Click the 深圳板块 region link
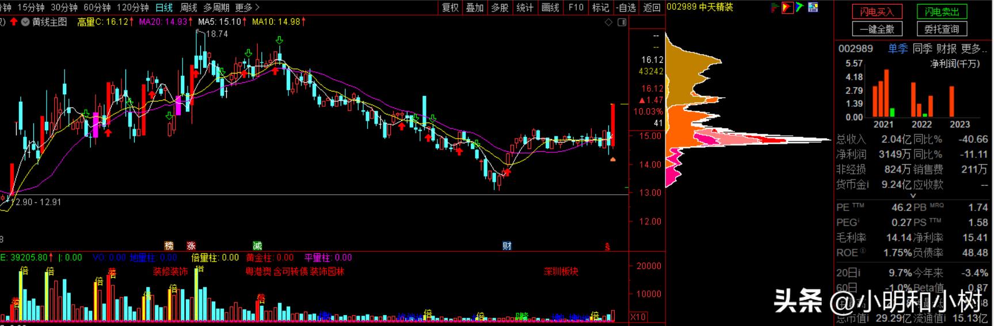994x326 pixels. [561, 271]
